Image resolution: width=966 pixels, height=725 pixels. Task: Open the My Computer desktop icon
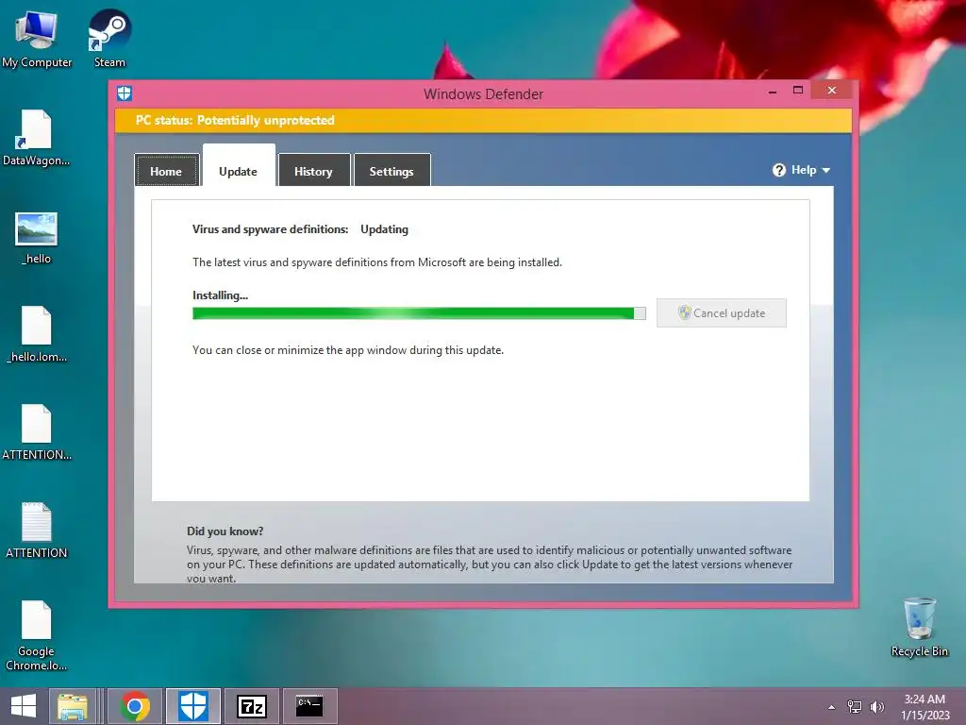click(x=37, y=38)
